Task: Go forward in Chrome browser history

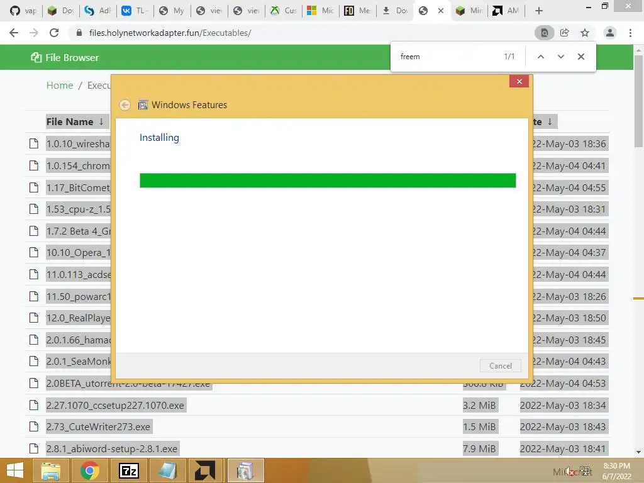Action: (x=34, y=33)
